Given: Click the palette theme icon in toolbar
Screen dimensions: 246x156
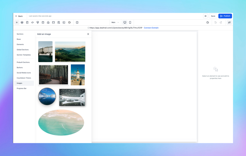Looking at the screenshot, I should pos(69,22).
